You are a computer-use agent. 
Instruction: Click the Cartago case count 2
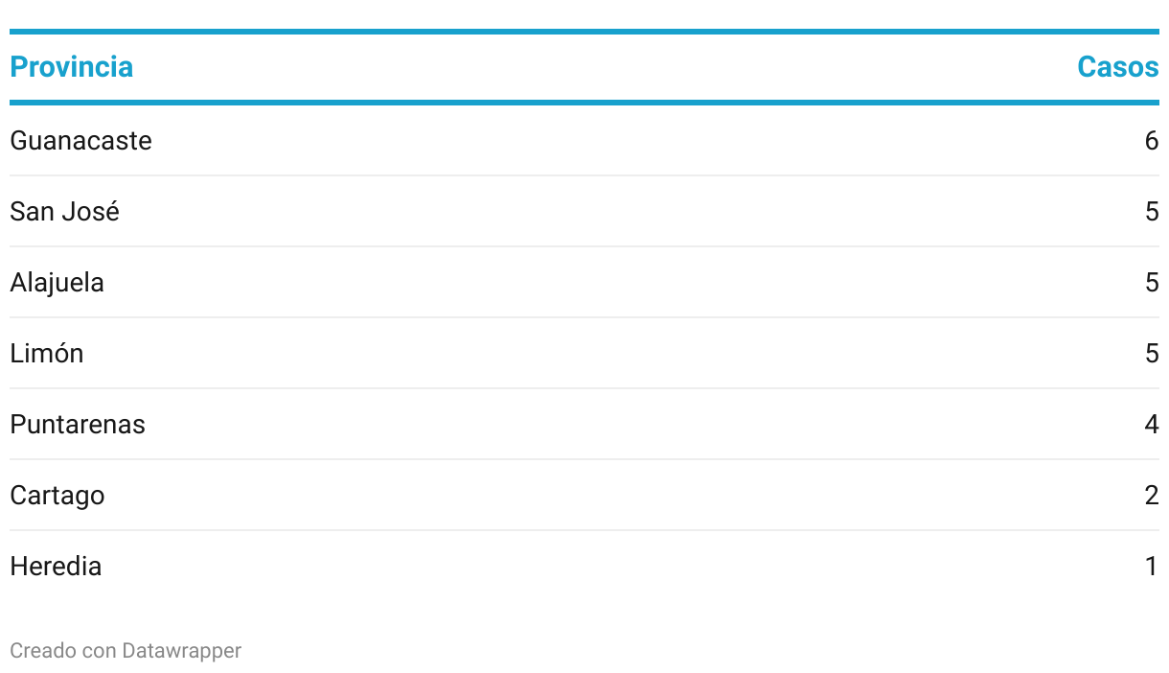point(1152,496)
